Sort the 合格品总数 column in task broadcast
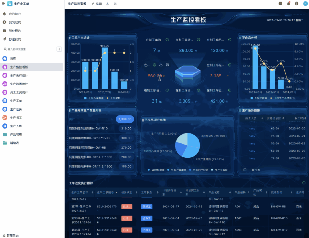 point(283,118)
